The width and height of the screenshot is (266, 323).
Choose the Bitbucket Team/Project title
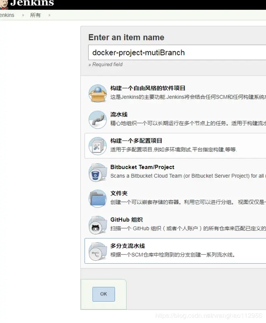[x=142, y=167]
